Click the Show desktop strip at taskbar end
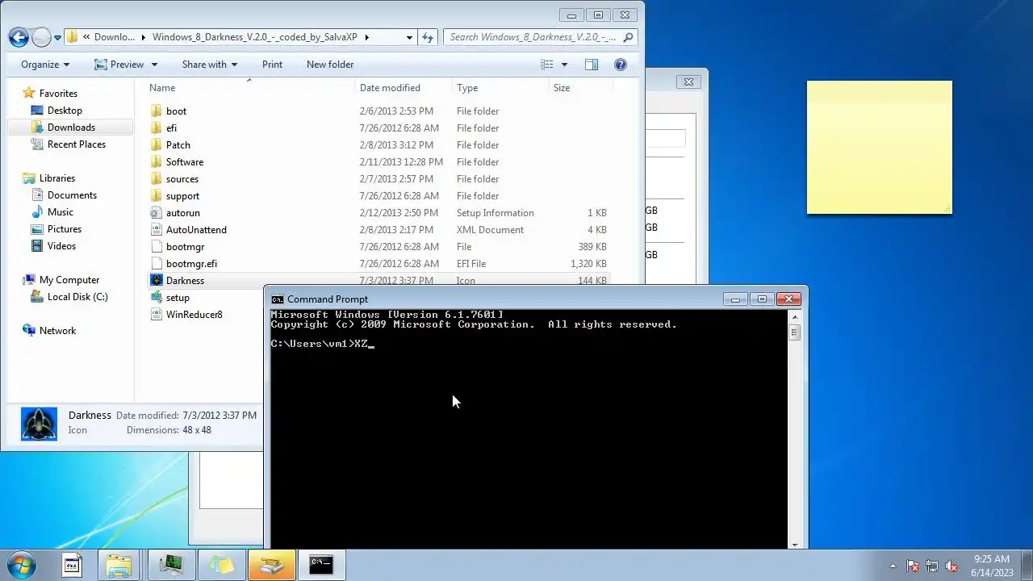The height and width of the screenshot is (581, 1033). click(x=1027, y=565)
